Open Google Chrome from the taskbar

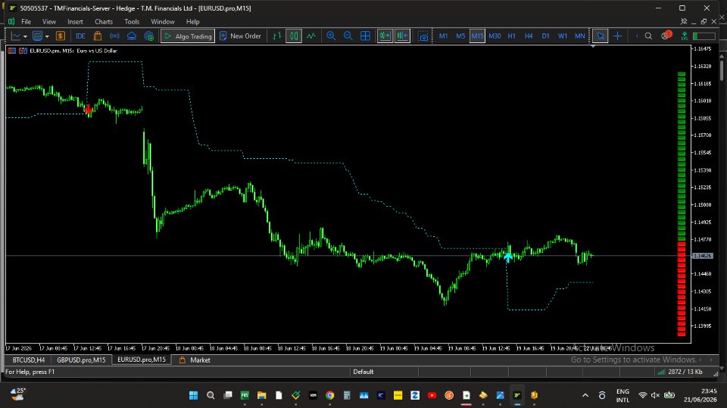point(329,395)
